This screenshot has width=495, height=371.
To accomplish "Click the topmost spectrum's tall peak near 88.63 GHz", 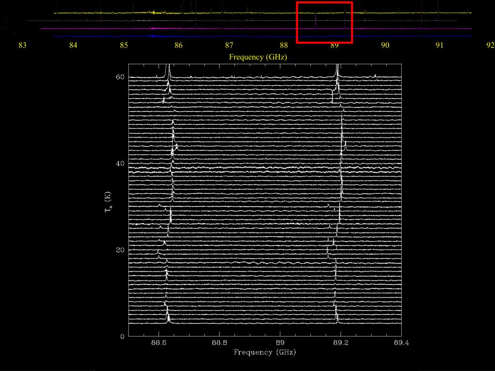I will [x=167, y=71].
